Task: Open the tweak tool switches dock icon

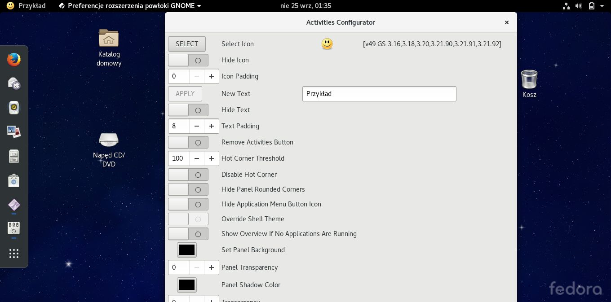Action: [x=14, y=228]
